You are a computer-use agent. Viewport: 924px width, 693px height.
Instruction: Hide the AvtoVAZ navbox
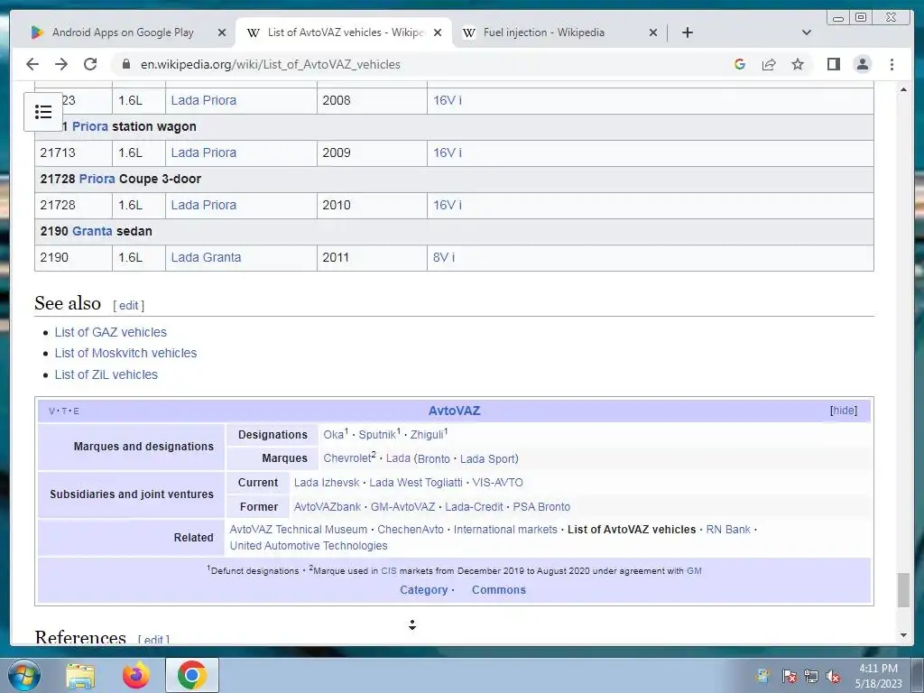(x=844, y=411)
